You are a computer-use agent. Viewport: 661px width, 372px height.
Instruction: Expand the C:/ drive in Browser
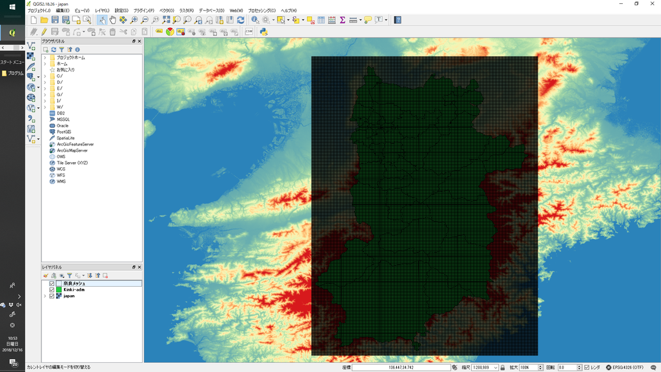point(45,76)
